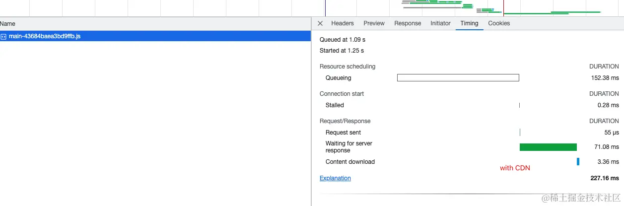Click the Content download label
Viewport: 624px width, 206px height.
(350, 162)
